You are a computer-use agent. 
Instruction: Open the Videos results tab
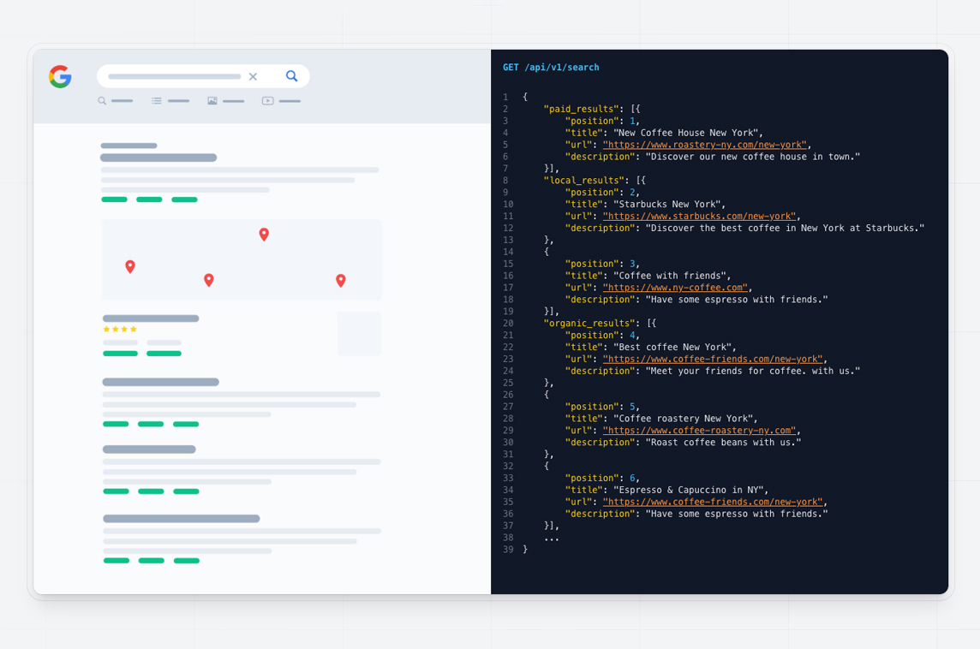click(281, 101)
